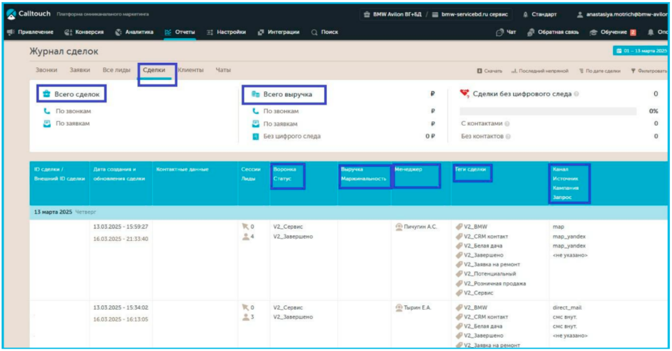Open the date range 01–13 марта 2025 picker

pyautogui.click(x=640, y=50)
